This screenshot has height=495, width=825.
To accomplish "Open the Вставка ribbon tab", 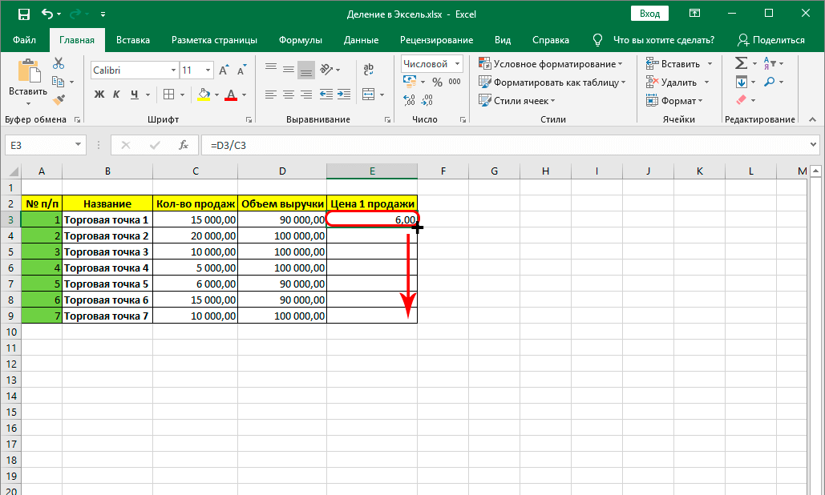I will click(133, 40).
